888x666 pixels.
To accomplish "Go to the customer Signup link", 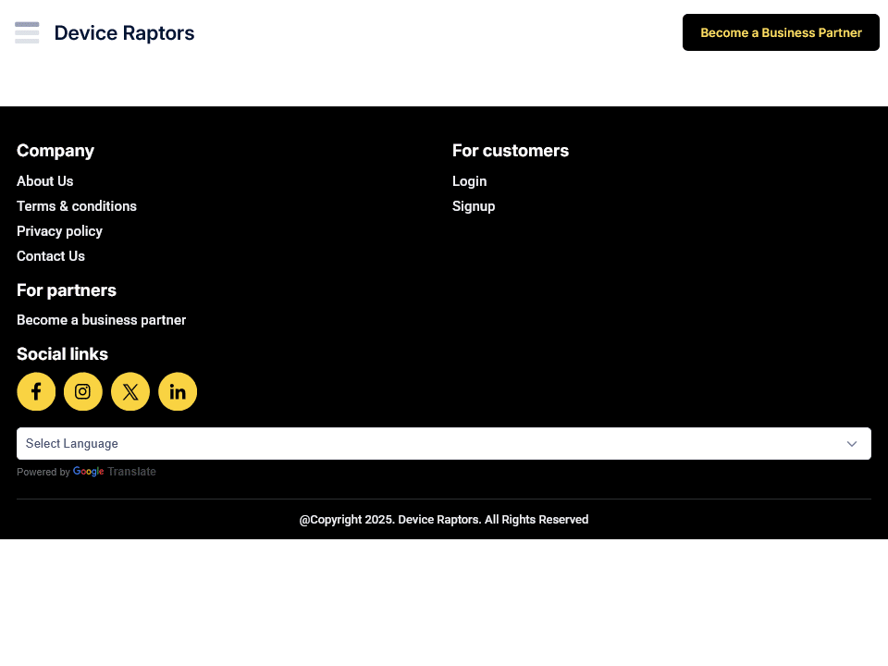I will (x=474, y=206).
